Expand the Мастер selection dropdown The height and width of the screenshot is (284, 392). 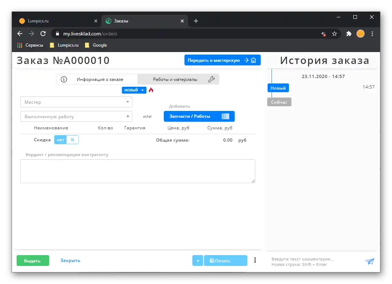click(127, 102)
